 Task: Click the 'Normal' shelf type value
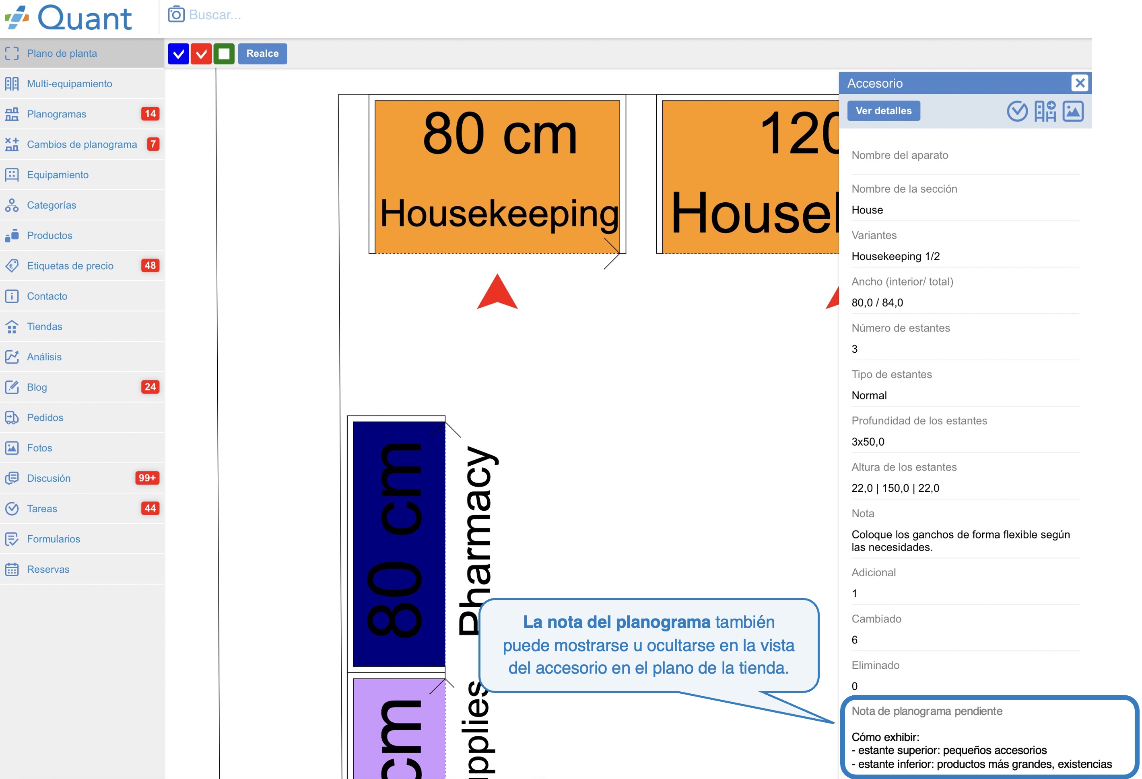pyautogui.click(x=869, y=395)
